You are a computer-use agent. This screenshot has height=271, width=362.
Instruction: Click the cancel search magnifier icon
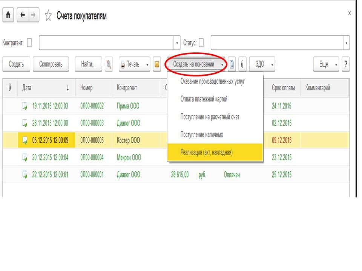click(x=109, y=64)
